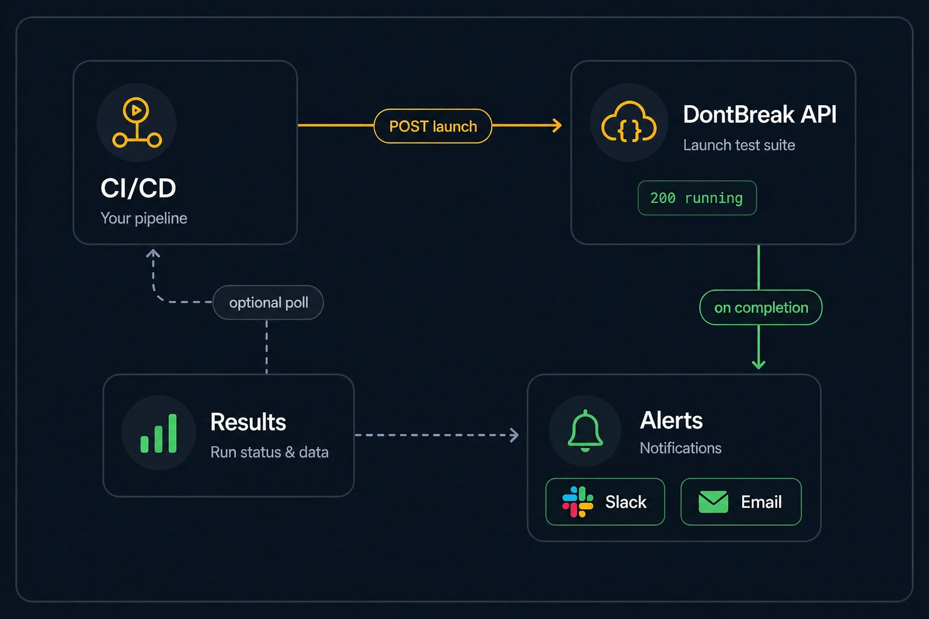
Task: Click the Results heading
Action: 248,422
